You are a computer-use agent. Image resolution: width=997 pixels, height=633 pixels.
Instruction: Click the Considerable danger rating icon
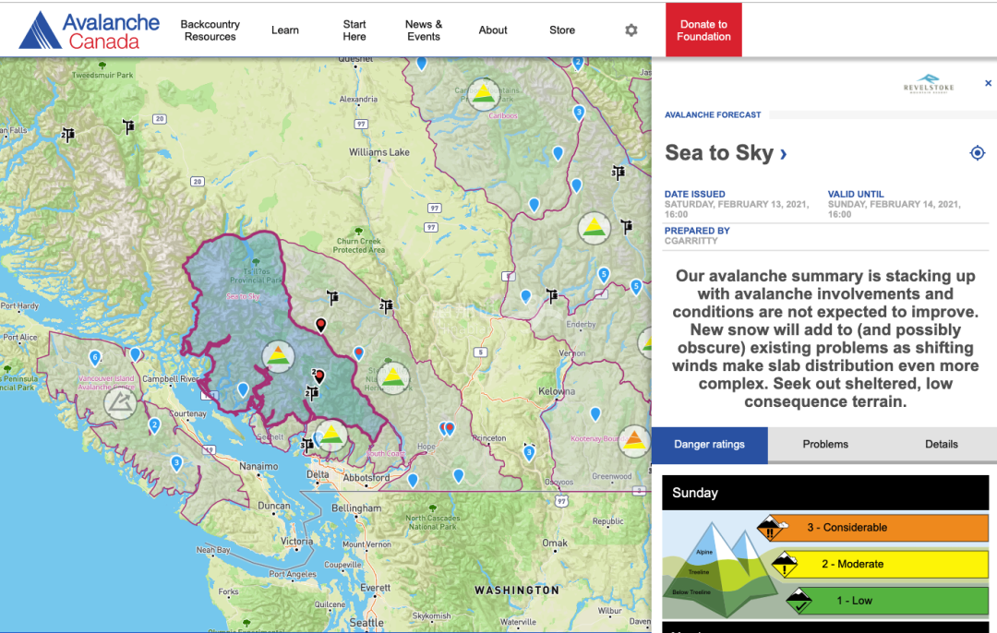coord(771,528)
